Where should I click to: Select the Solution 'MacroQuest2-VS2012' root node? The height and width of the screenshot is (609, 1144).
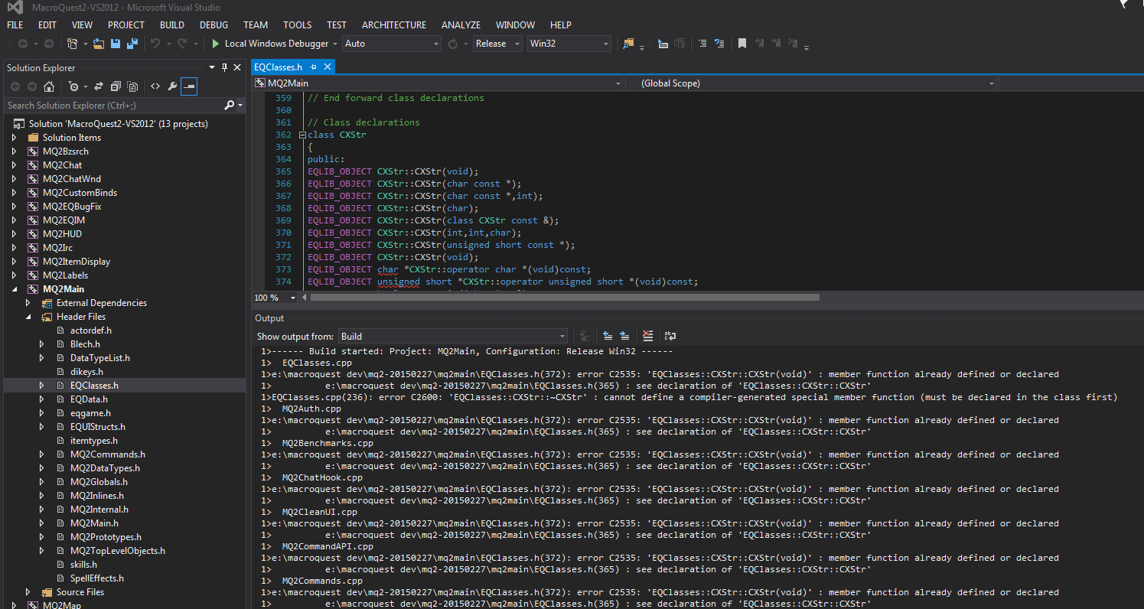point(118,124)
